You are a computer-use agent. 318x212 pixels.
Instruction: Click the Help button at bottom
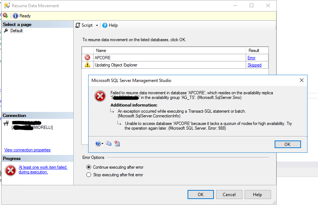[258, 195]
